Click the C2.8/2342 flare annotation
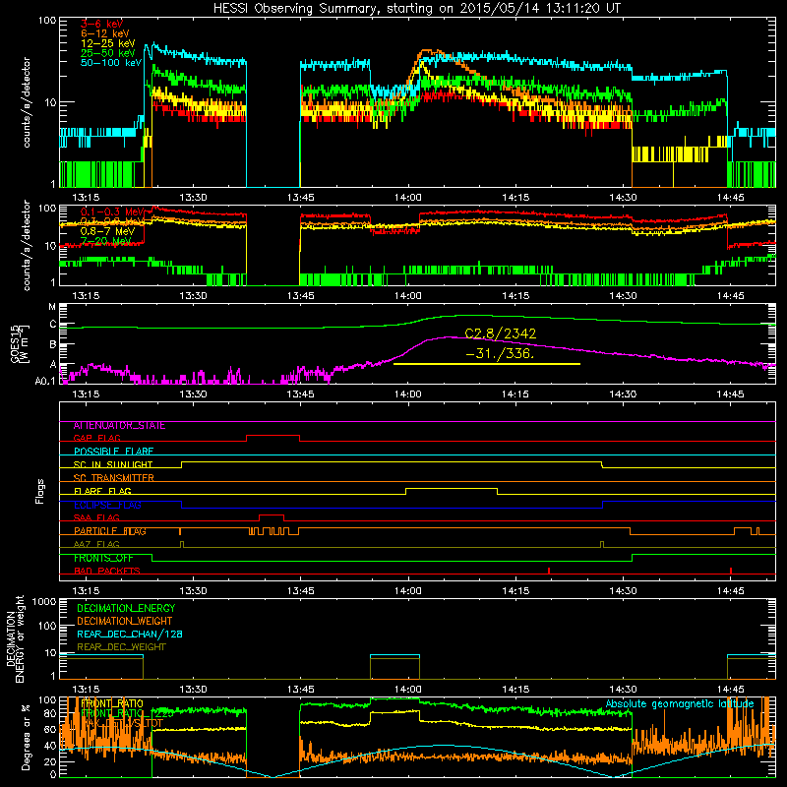Image resolution: width=787 pixels, height=787 pixels. tap(501, 333)
